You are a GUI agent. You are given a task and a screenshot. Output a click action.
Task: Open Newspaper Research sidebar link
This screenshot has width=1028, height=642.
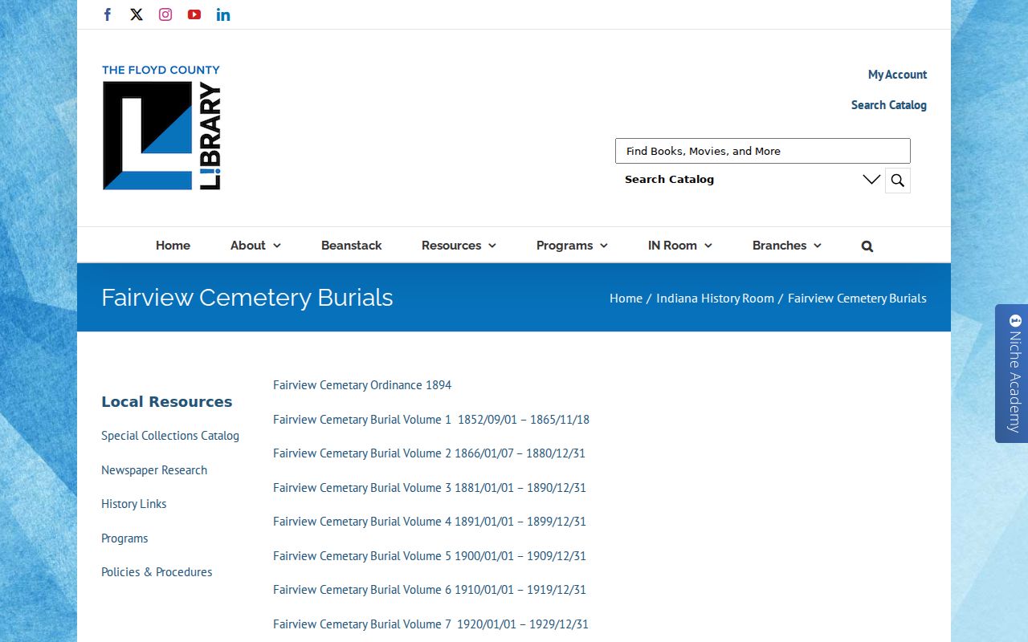tap(154, 470)
